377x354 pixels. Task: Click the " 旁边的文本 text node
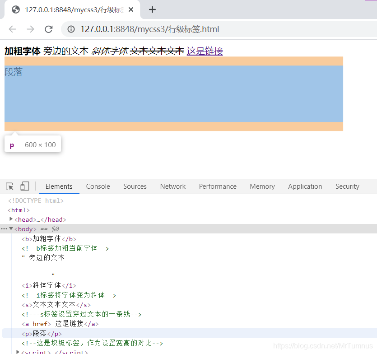point(43,258)
